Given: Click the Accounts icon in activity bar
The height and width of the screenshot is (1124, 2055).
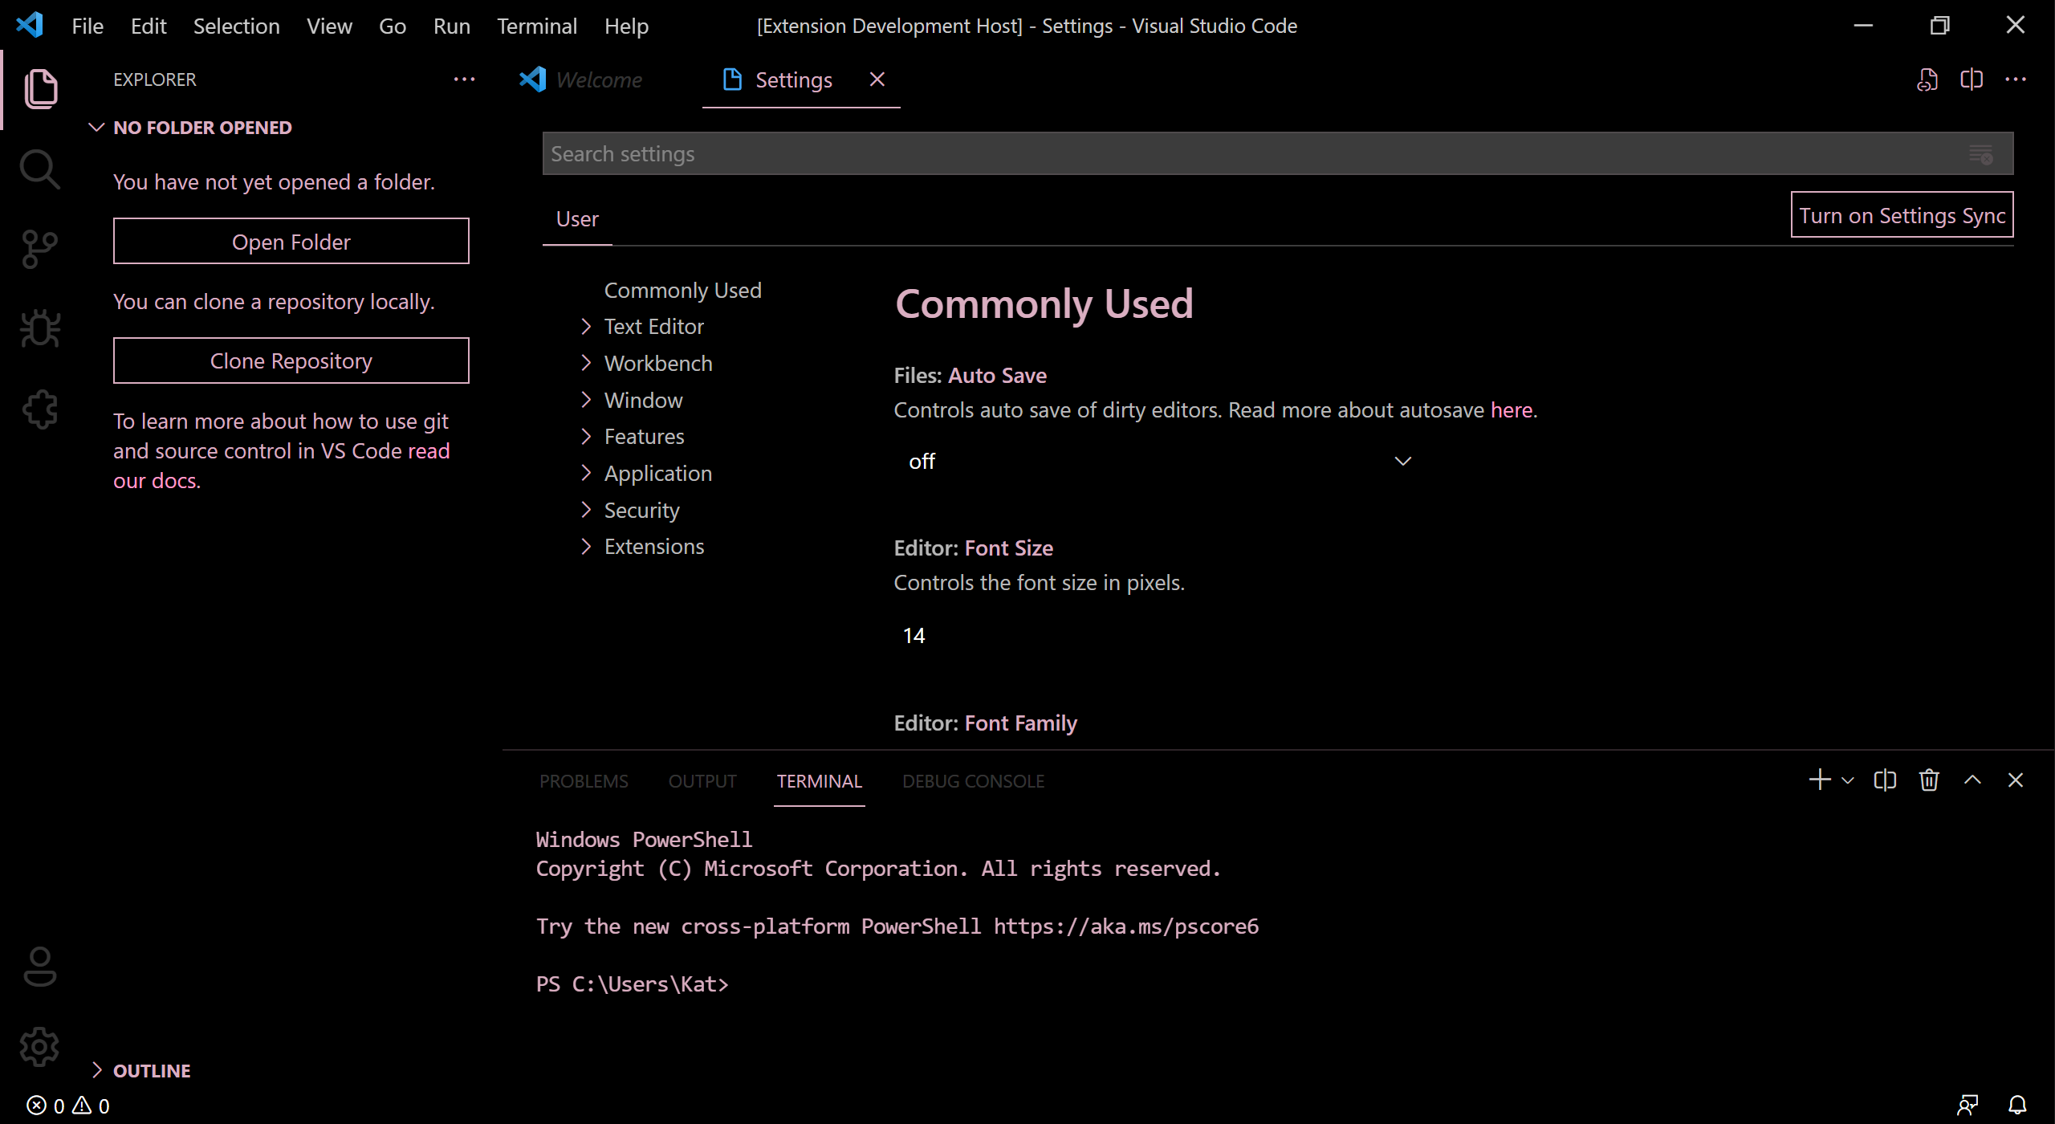Looking at the screenshot, I should [x=39, y=967].
